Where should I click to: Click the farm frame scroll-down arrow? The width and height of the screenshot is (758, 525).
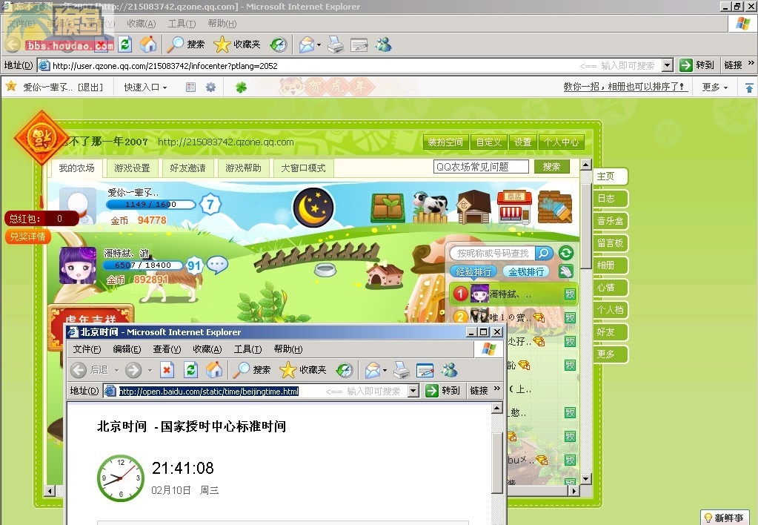click(586, 479)
